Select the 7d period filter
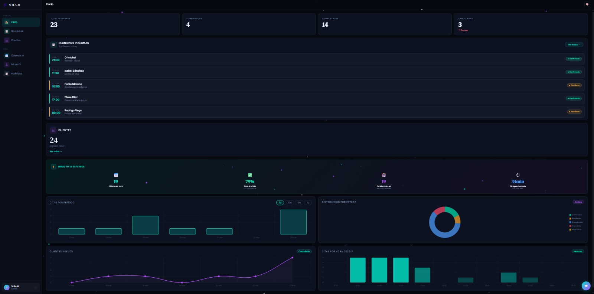Image resolution: width=594 pixels, height=294 pixels. pos(280,203)
